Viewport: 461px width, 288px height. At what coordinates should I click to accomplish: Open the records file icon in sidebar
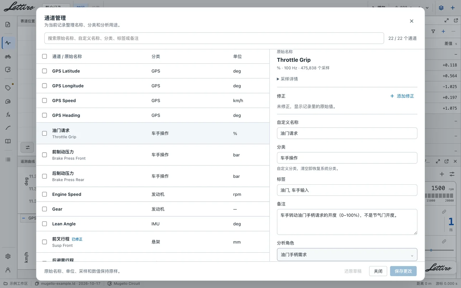[8, 25]
